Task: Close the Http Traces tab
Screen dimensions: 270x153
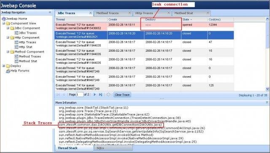Action: (x=169, y=13)
